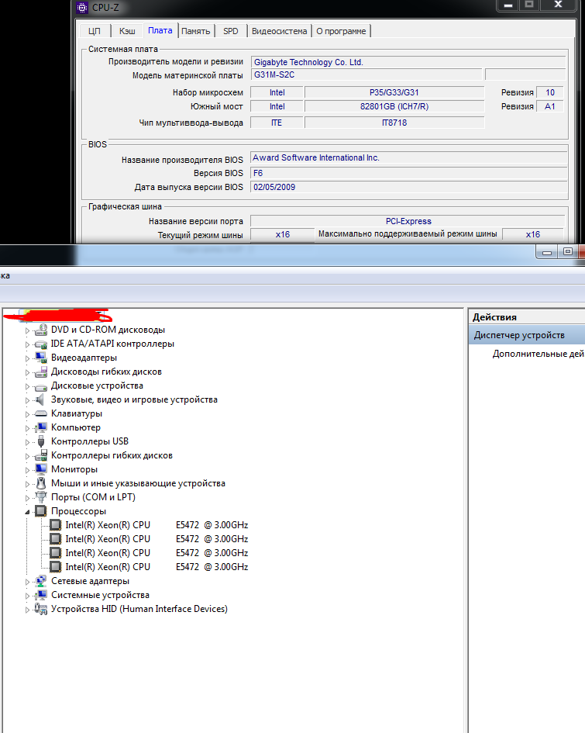Select Контроллеры гибких дисков row
The height and width of the screenshot is (733, 585).
112,456
